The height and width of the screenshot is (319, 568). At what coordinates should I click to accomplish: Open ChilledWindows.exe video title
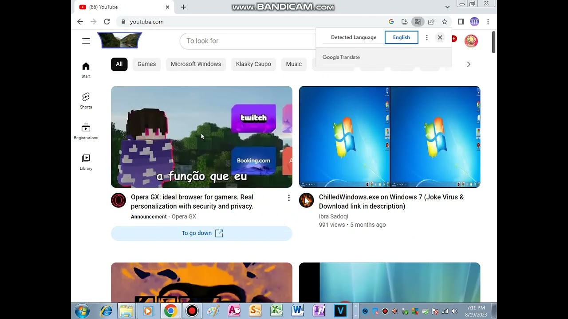coord(391,202)
